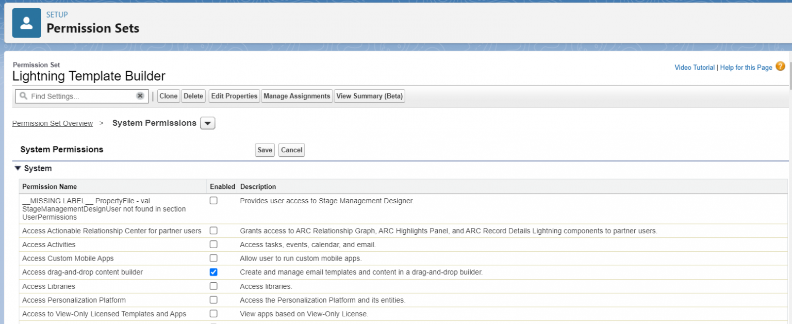
Task: Click the Help question-mark icon
Action: click(781, 67)
